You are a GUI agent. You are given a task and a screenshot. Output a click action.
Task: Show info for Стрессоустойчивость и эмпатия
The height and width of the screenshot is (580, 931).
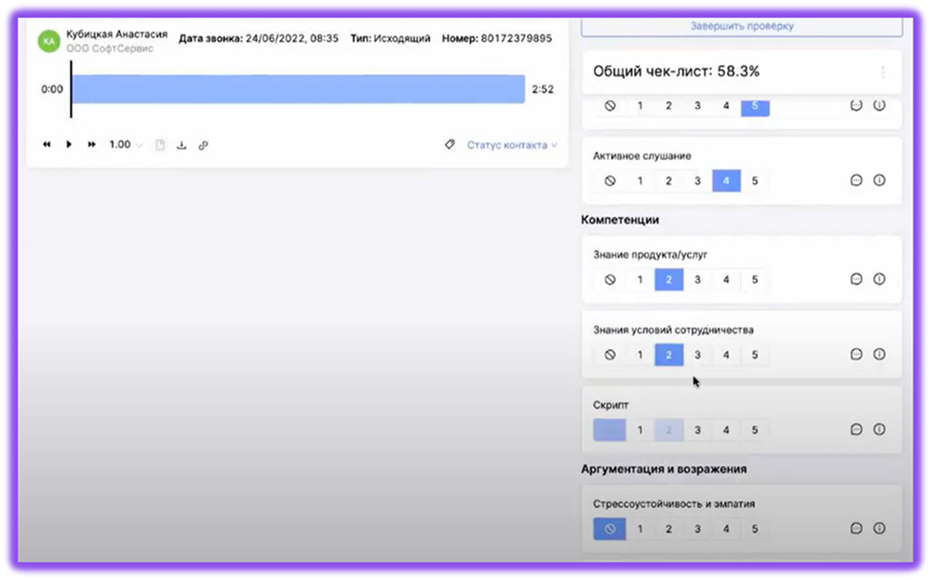(880, 529)
